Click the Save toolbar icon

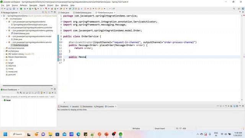coord(7,9)
